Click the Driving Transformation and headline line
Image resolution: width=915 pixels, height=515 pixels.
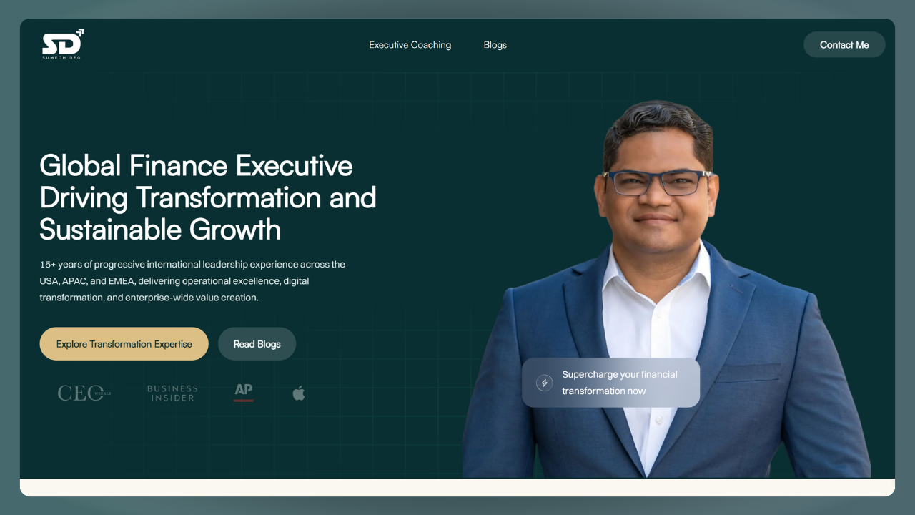208,197
